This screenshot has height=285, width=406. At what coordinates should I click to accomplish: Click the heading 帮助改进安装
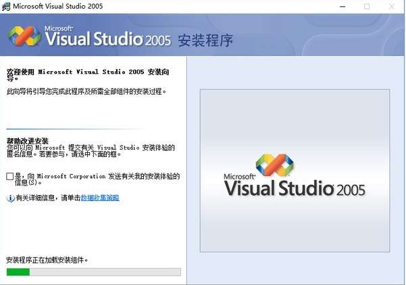point(28,141)
